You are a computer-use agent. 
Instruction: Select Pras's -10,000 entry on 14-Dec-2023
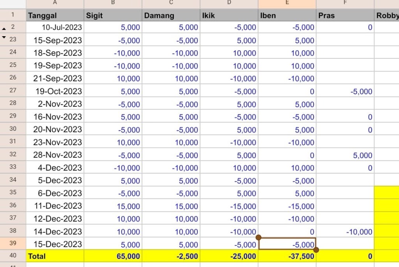345,232
